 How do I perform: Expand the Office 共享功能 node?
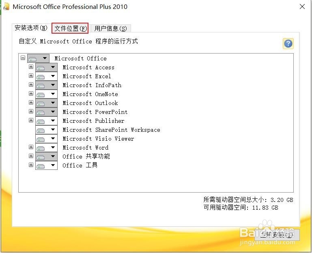(31, 156)
